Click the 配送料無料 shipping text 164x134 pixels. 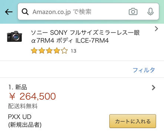(x=23, y=106)
